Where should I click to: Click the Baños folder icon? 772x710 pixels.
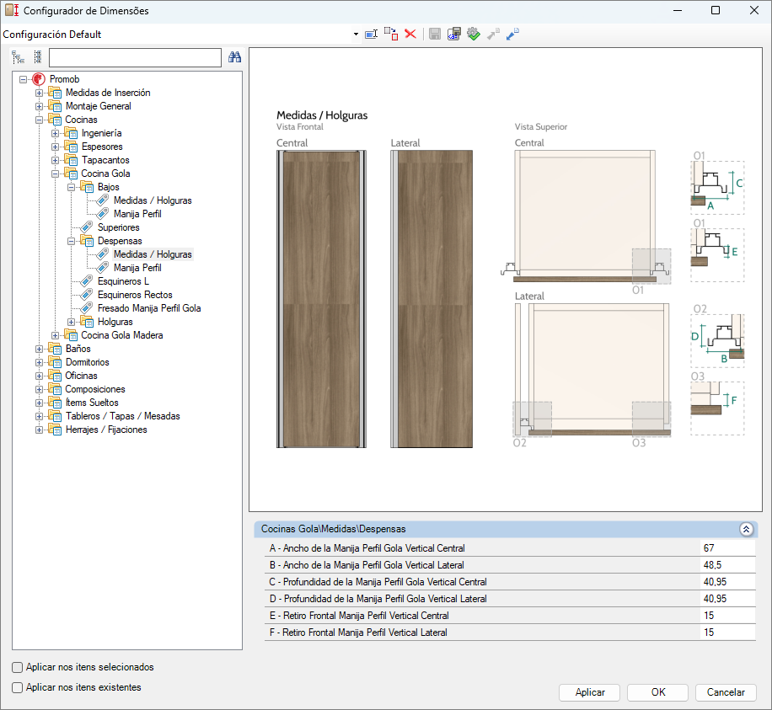click(55, 349)
